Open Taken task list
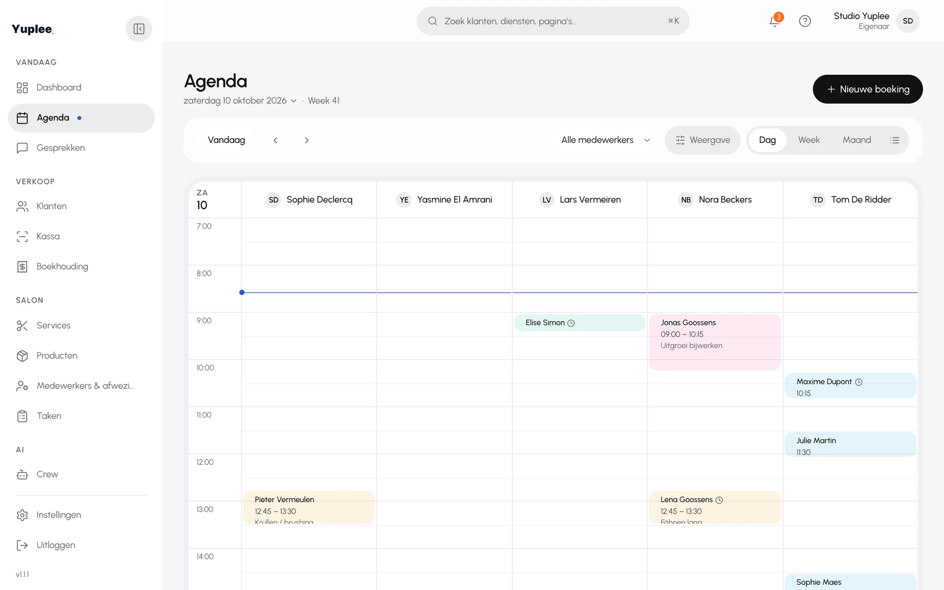The image size is (944, 590). [81, 416]
